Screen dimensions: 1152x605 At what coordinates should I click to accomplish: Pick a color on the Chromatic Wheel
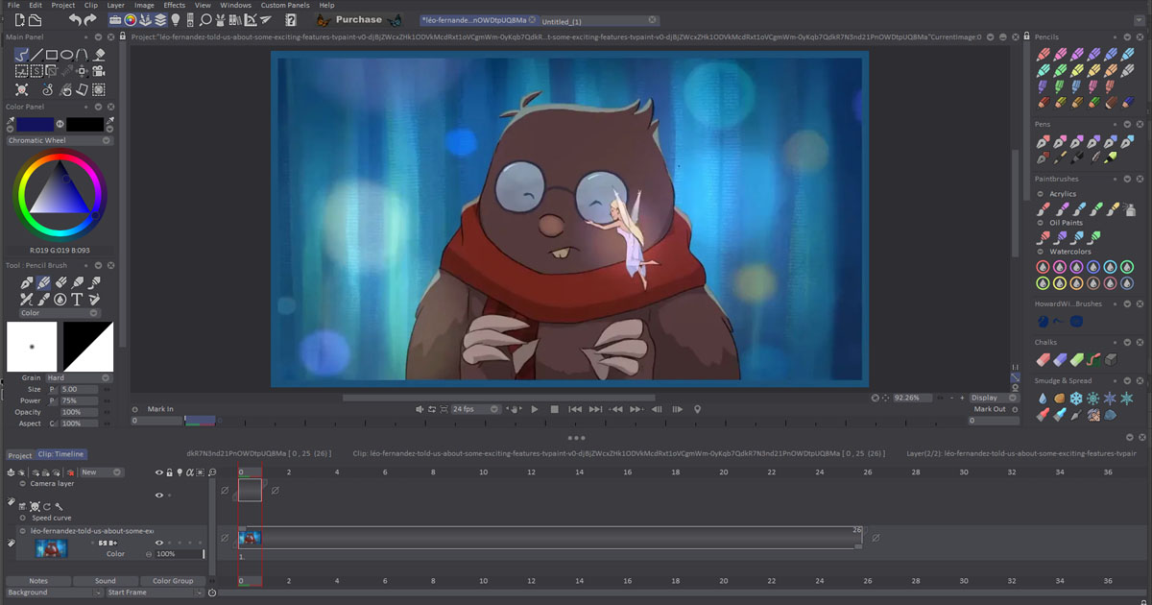tap(58, 192)
